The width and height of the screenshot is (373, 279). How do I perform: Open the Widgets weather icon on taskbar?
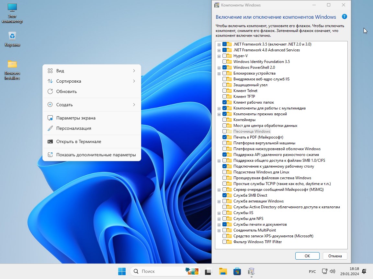pos(192,271)
